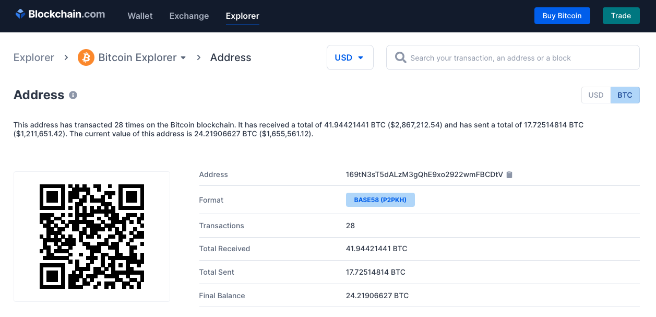
Task: Click the Transactions row label
Action: (x=221, y=226)
